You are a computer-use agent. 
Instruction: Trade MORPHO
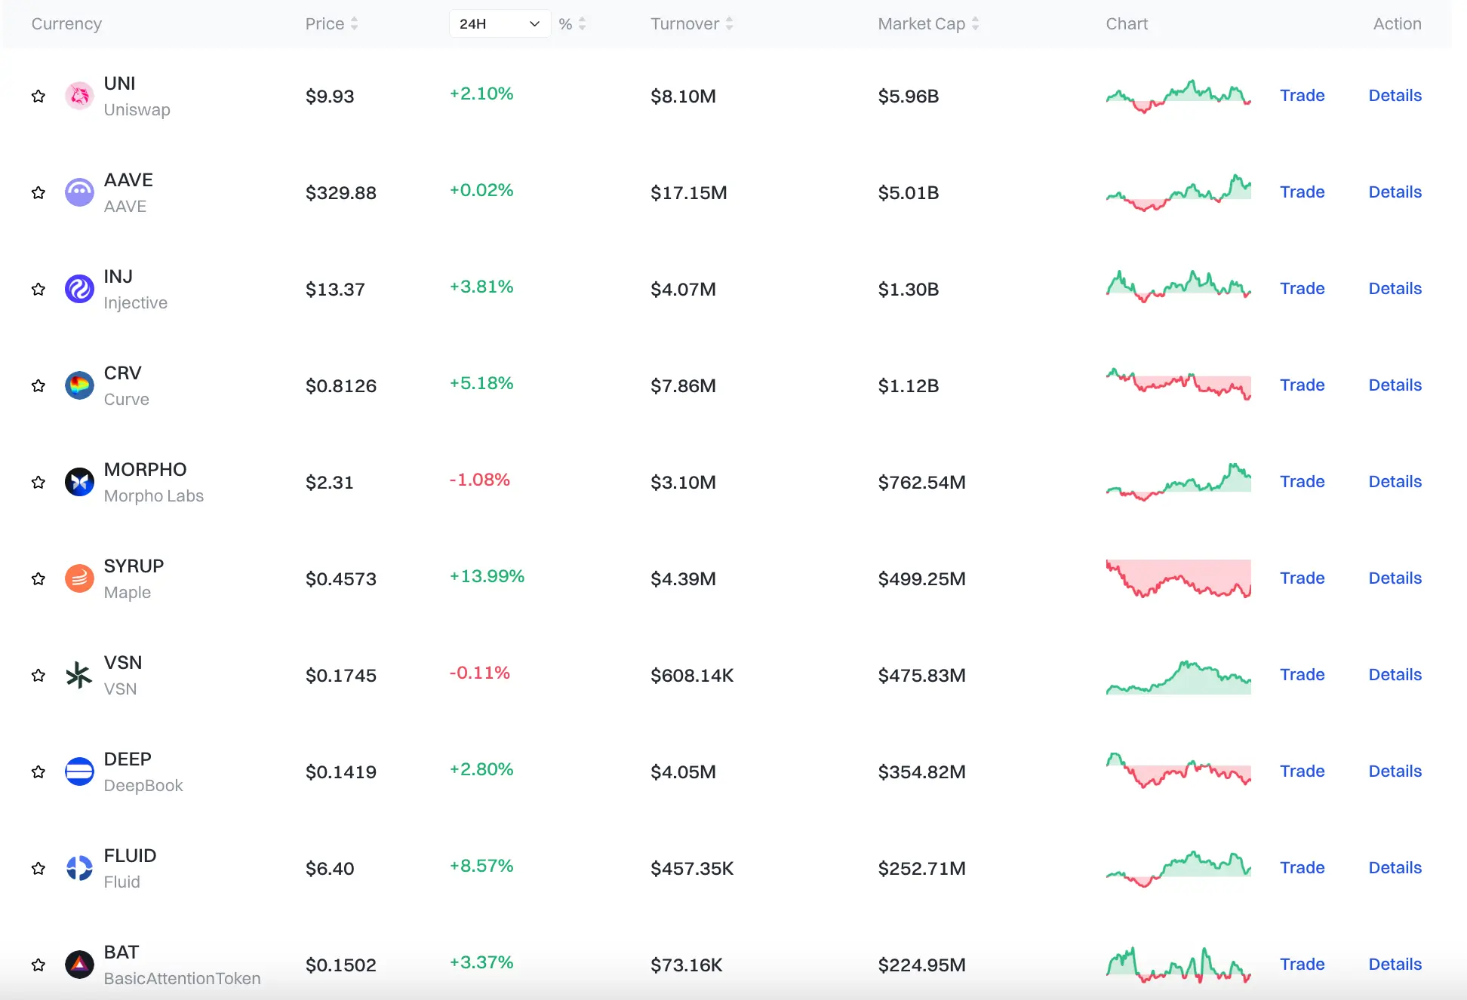pyautogui.click(x=1302, y=482)
